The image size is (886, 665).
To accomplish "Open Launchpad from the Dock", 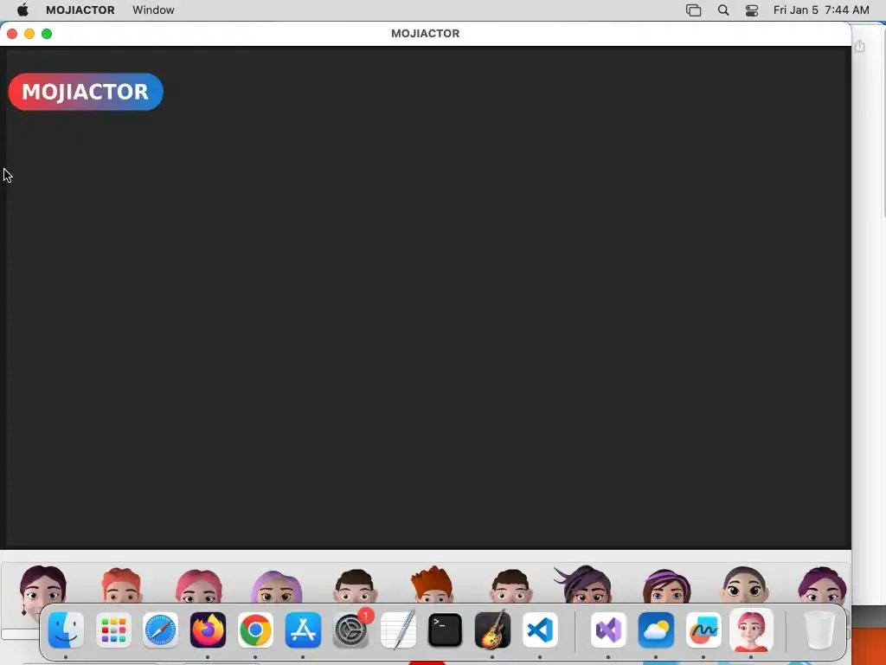I will pos(113,630).
